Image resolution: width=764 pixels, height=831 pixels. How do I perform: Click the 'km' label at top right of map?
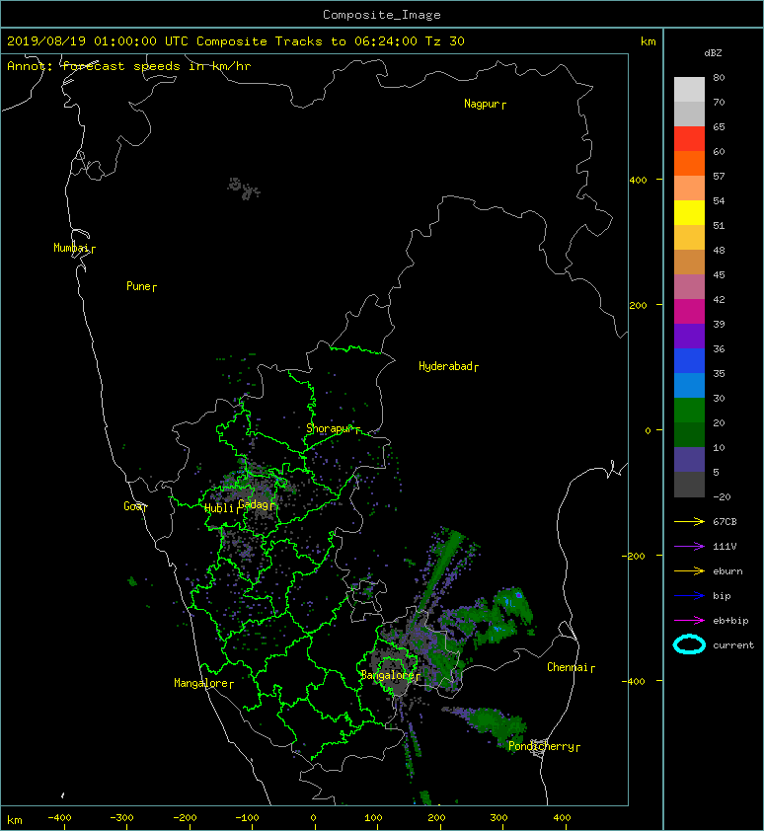tap(649, 41)
